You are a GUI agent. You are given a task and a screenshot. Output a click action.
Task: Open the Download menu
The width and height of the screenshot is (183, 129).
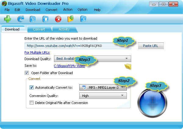(x=33, y=10)
